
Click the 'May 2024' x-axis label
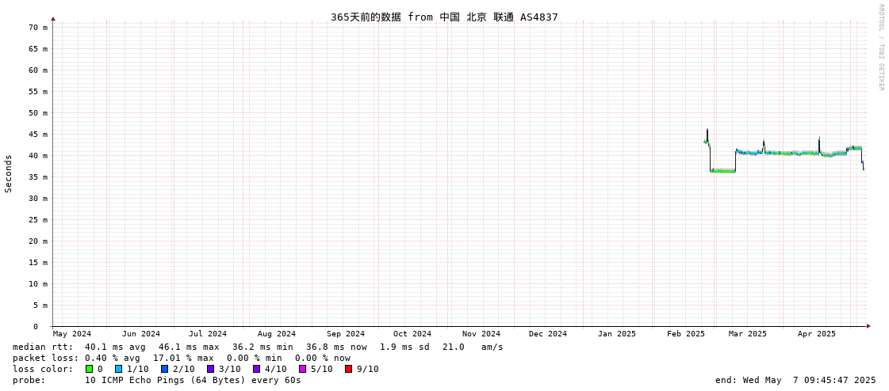click(x=71, y=334)
